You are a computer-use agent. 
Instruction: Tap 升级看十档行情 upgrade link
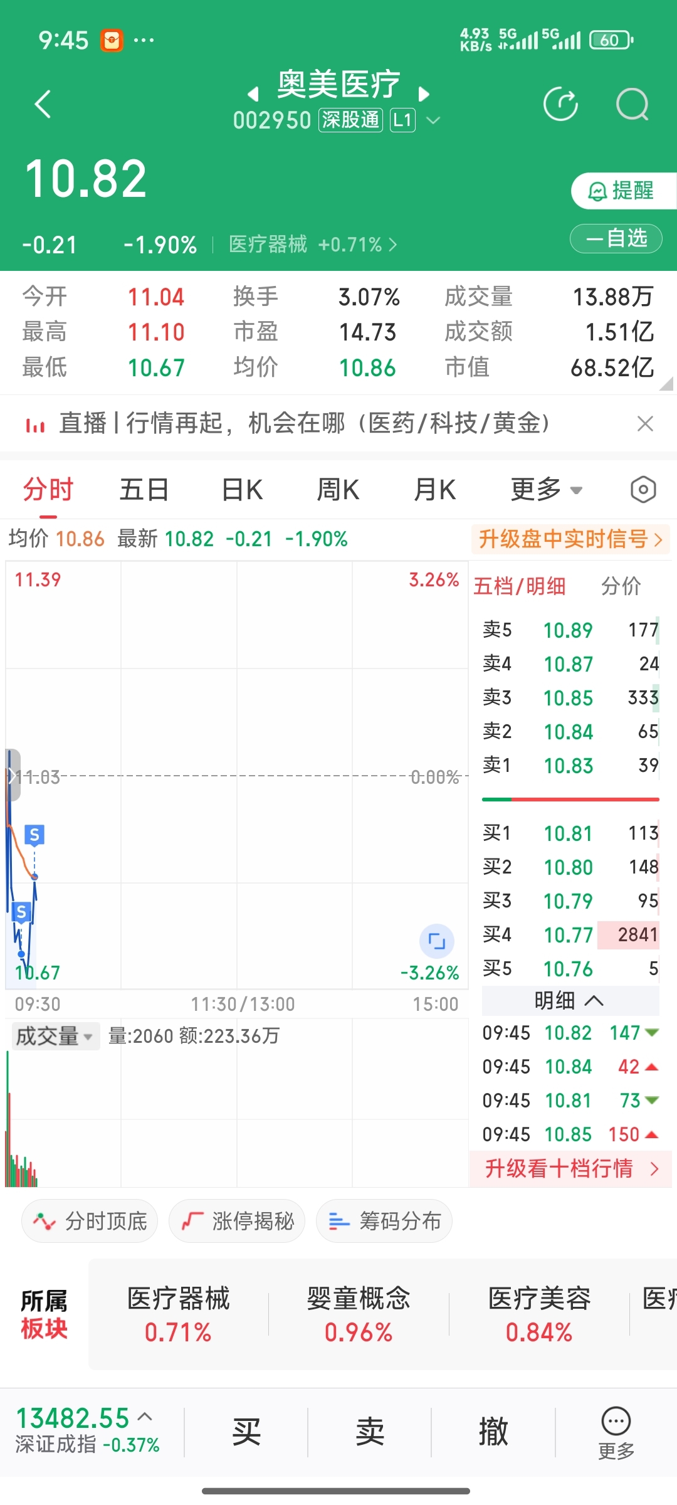coord(571,1169)
